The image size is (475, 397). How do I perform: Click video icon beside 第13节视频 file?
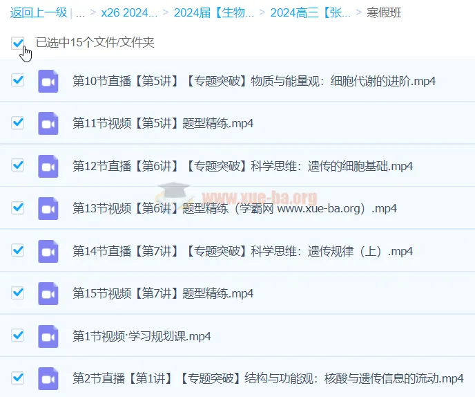pyautogui.click(x=48, y=209)
